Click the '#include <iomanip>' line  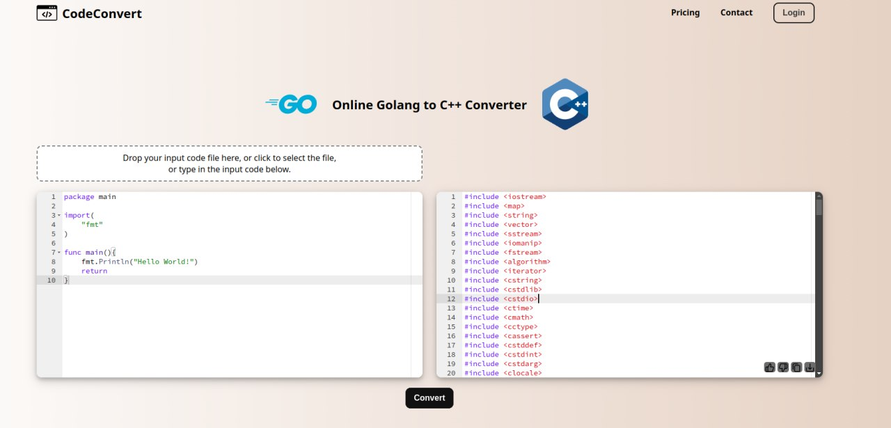[x=503, y=244]
